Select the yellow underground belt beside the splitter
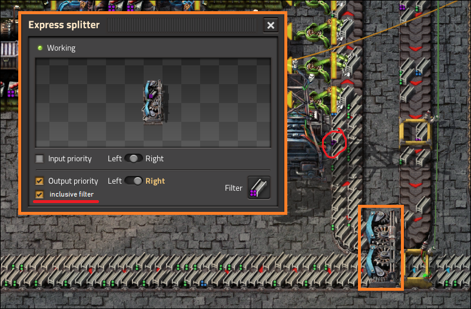Screen dimensions: 471x309 point(417,267)
